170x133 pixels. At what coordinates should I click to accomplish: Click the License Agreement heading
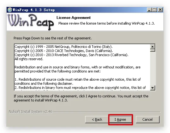(73, 18)
